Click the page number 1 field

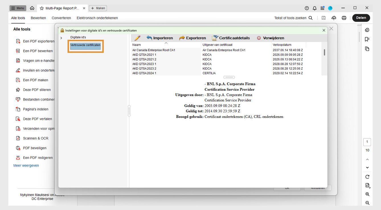pyautogui.click(x=367, y=142)
